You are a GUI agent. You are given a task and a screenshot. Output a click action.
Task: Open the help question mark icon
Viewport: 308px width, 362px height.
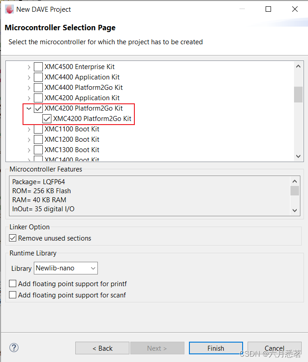pos(14,348)
